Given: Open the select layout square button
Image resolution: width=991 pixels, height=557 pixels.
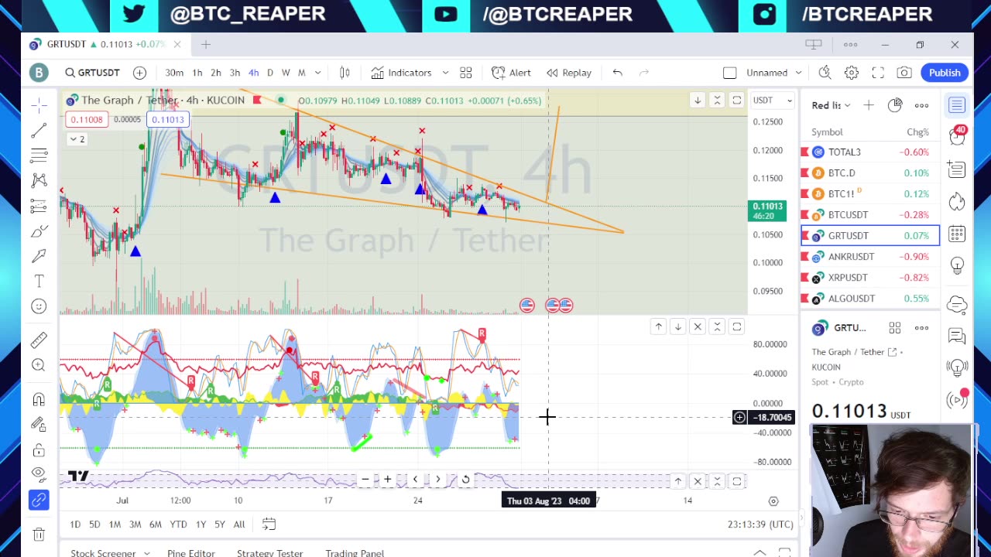Looking at the screenshot, I should click(x=729, y=73).
